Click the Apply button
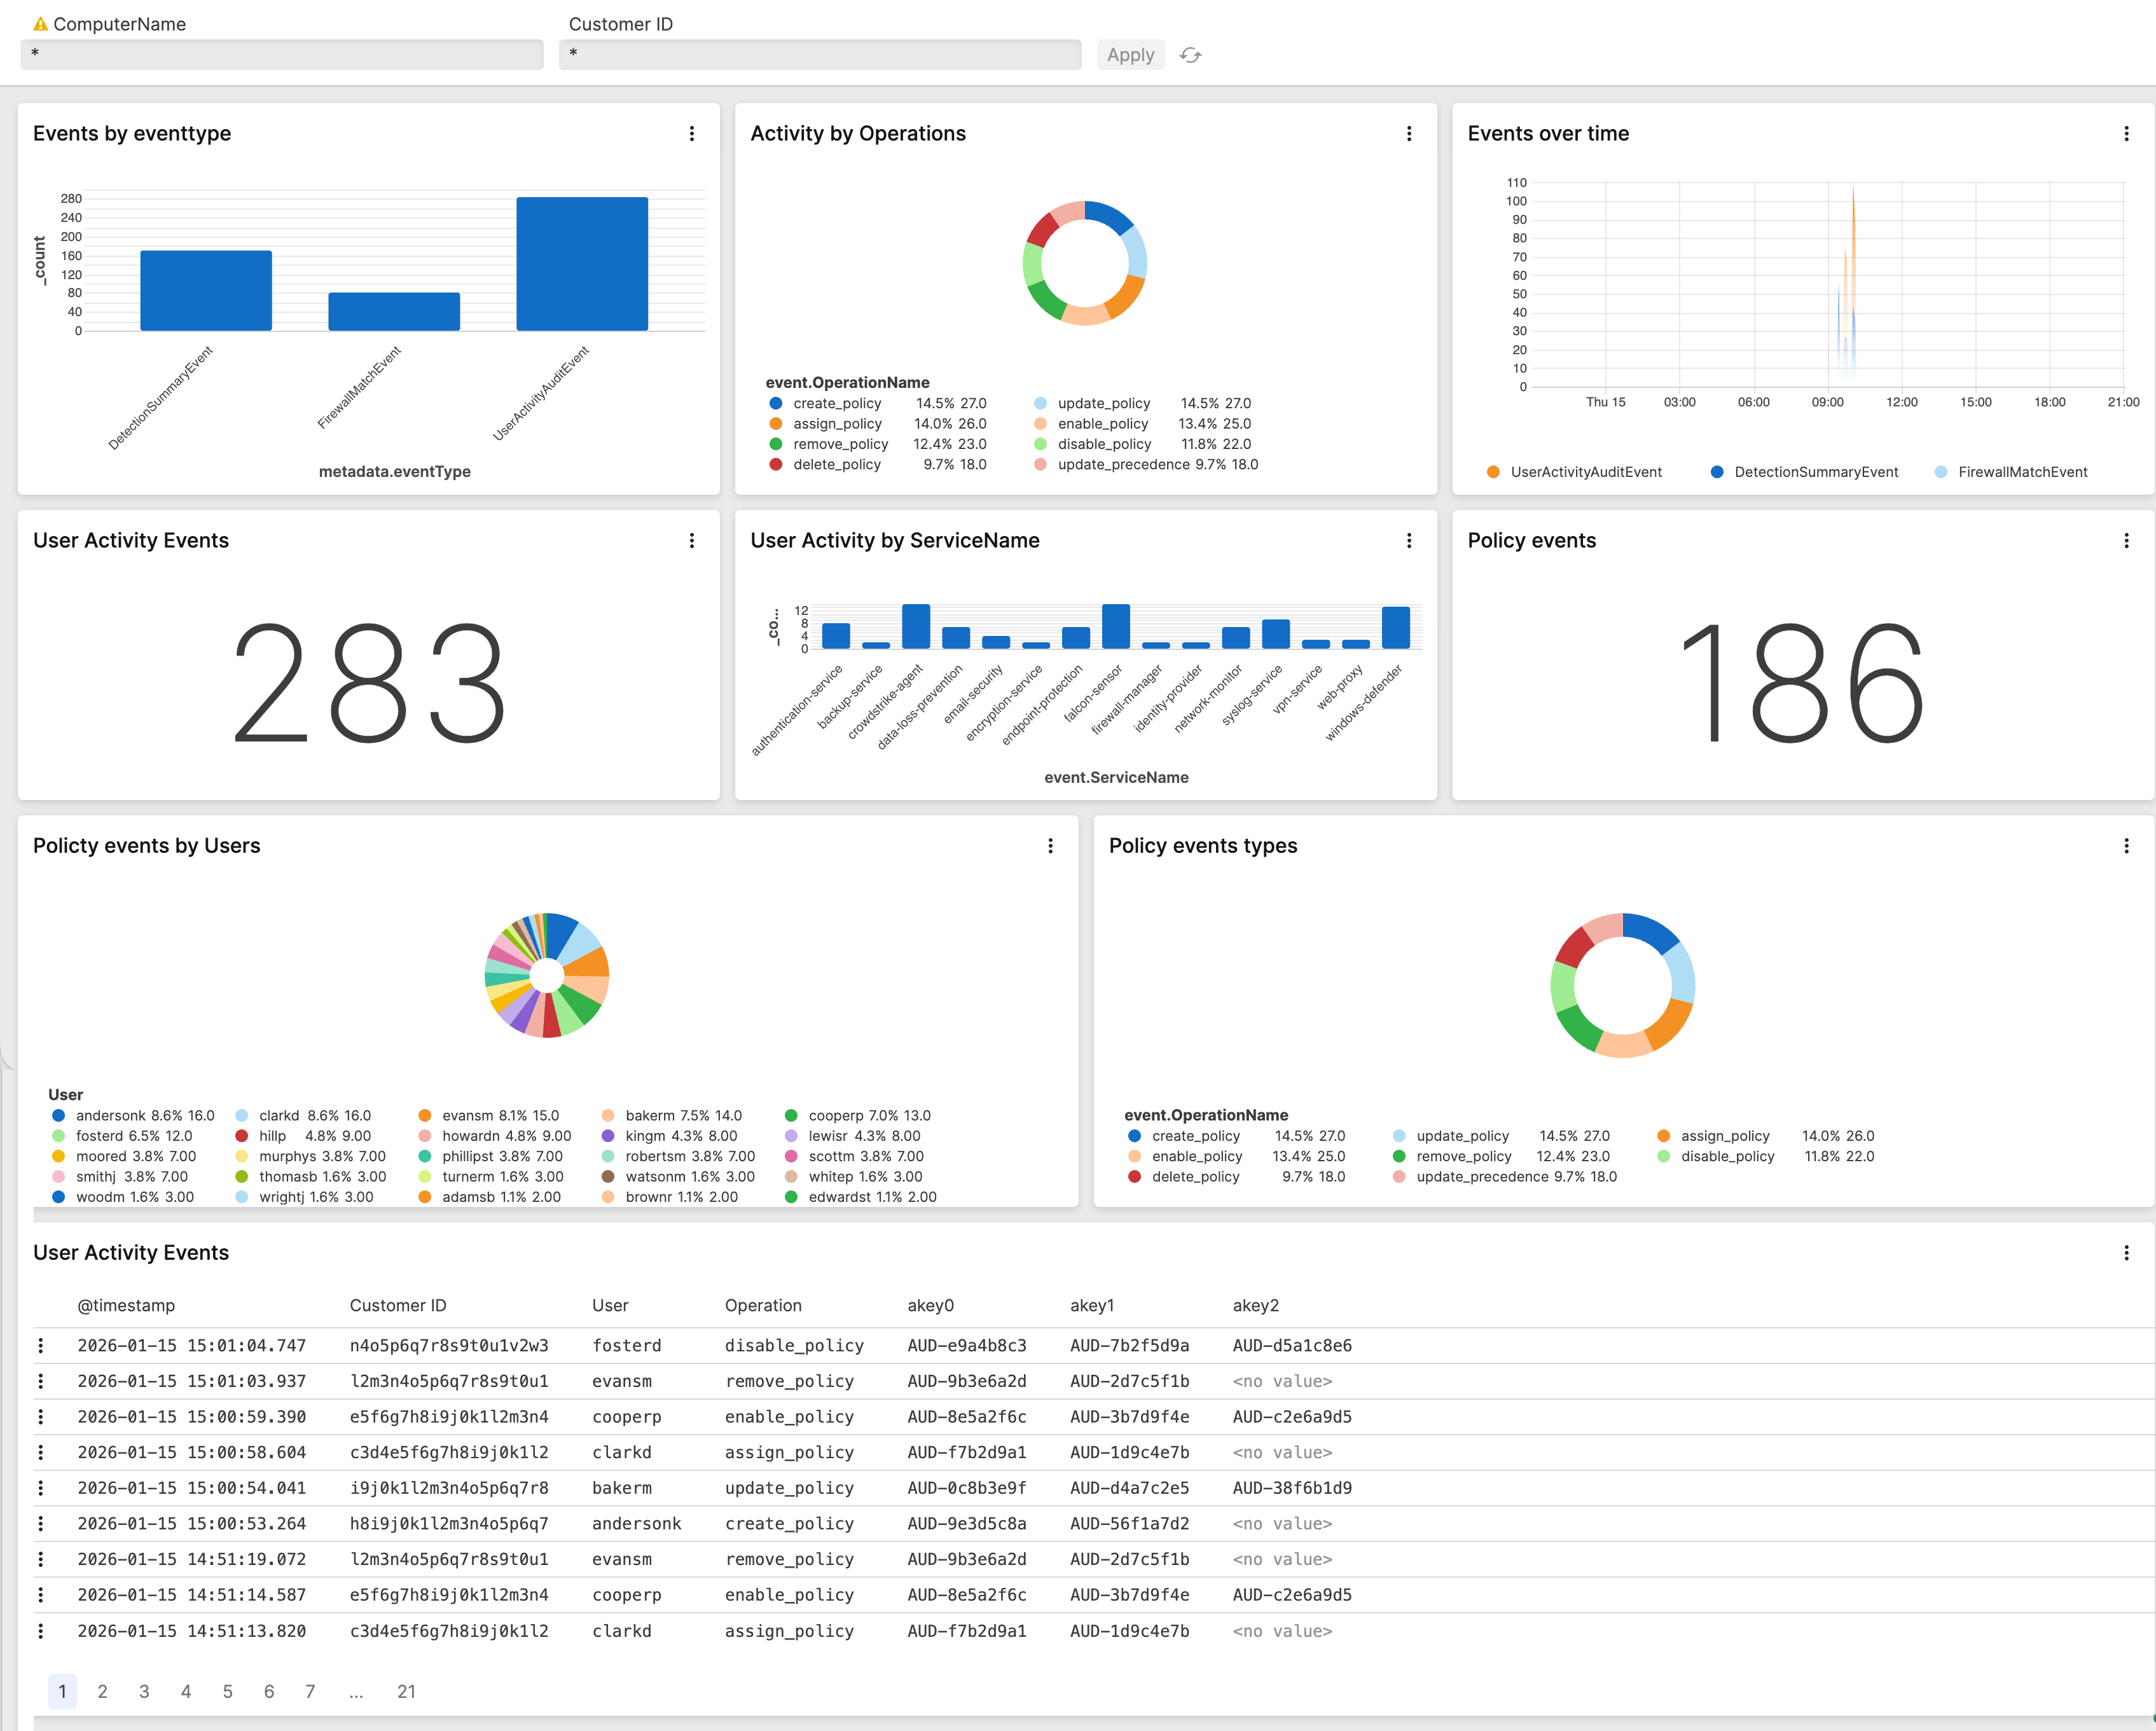This screenshot has width=2156, height=1731. [1130, 55]
